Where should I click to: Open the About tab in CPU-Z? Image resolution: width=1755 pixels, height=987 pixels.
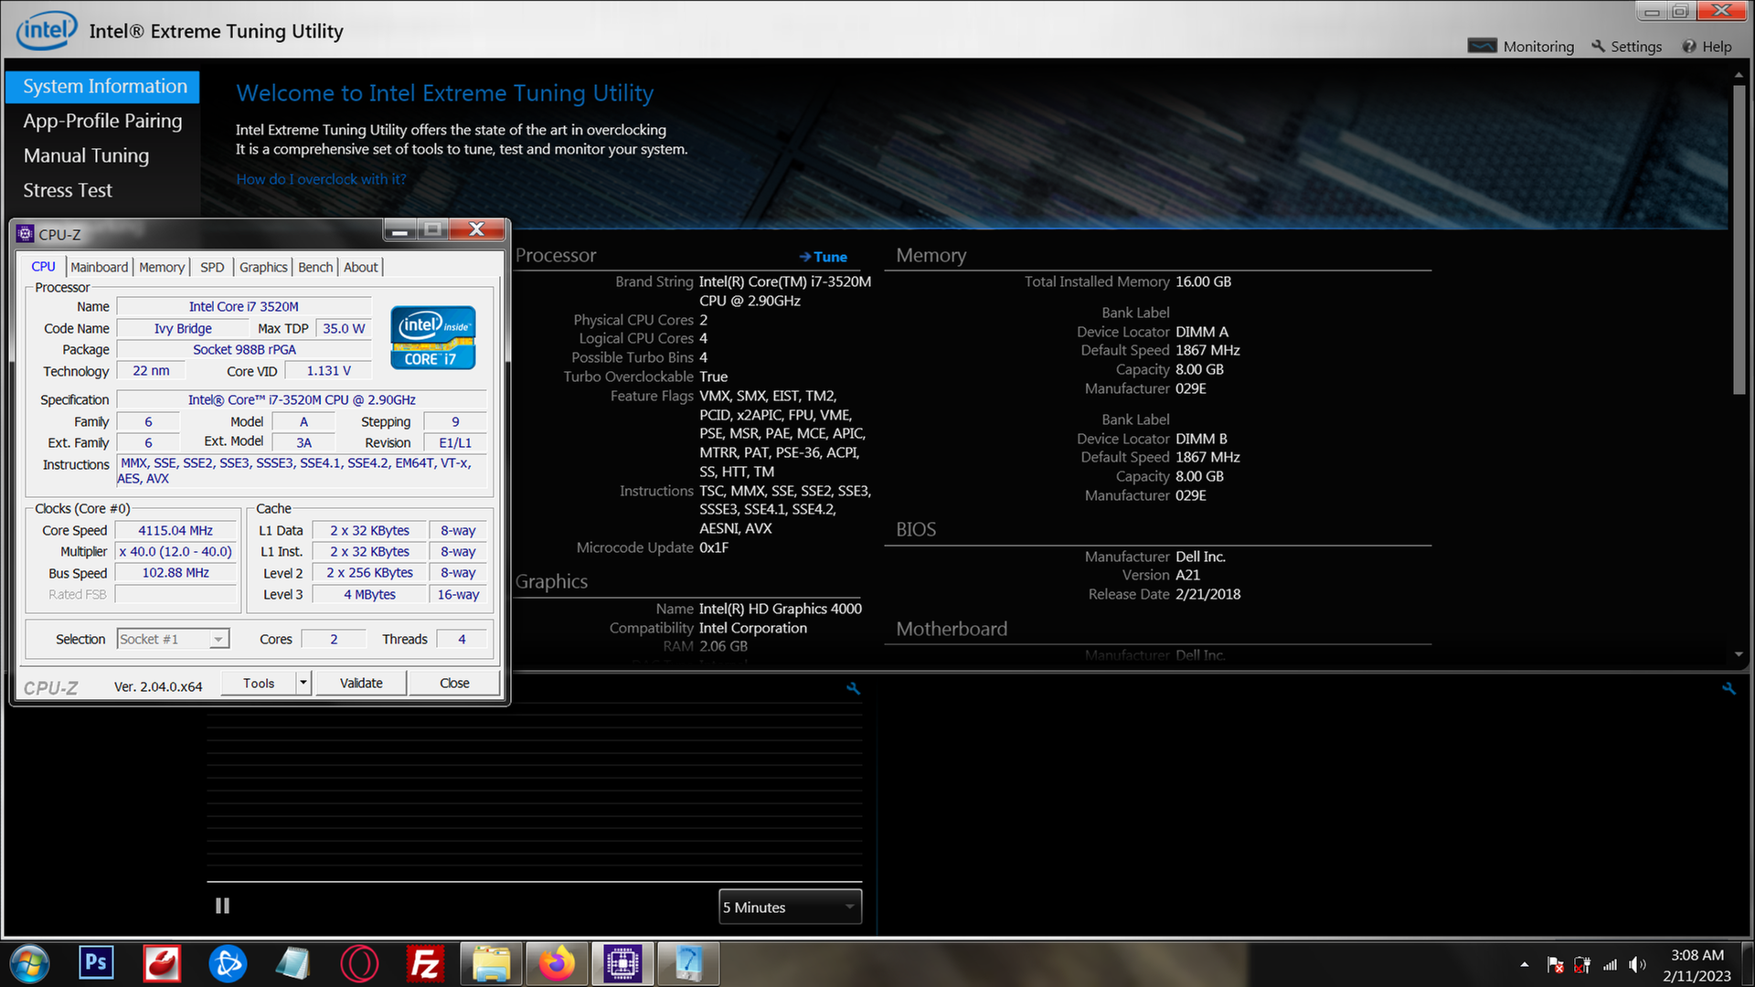pyautogui.click(x=360, y=267)
